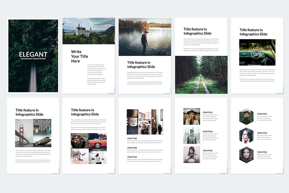Select the bottom hexagon headscarf woman portrait

[246, 155]
